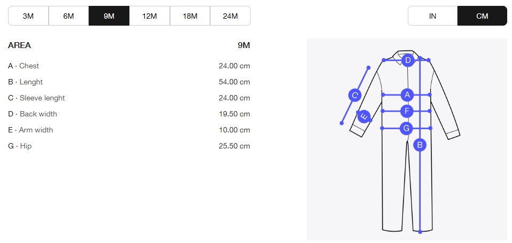Click the B length marker circle
This screenshot has height=243, width=512.
pos(420,145)
